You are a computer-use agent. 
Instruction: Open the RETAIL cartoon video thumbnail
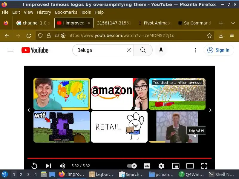(119, 127)
